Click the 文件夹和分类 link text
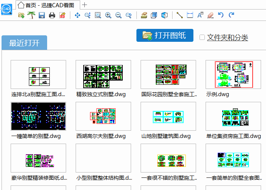The width and height of the screenshot is (266, 190). click(x=227, y=38)
